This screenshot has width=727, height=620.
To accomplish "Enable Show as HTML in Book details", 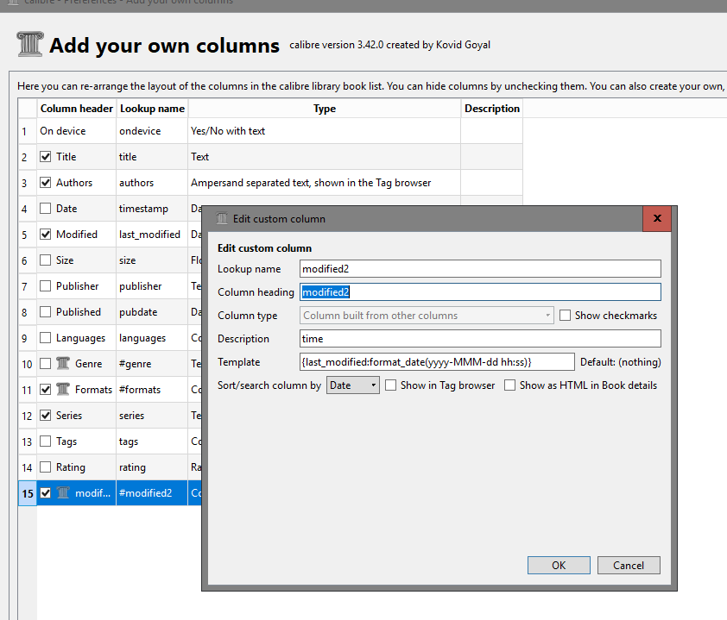I will (510, 385).
